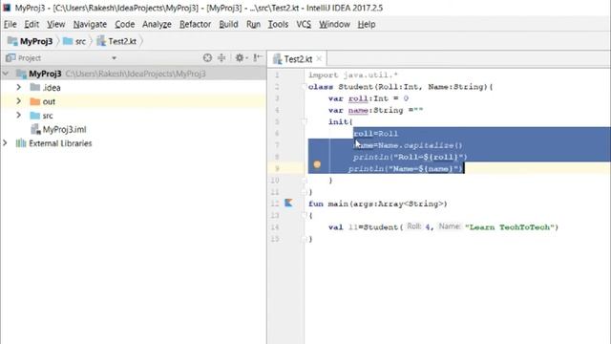
Task: Open the Window menu
Action: click(x=334, y=24)
